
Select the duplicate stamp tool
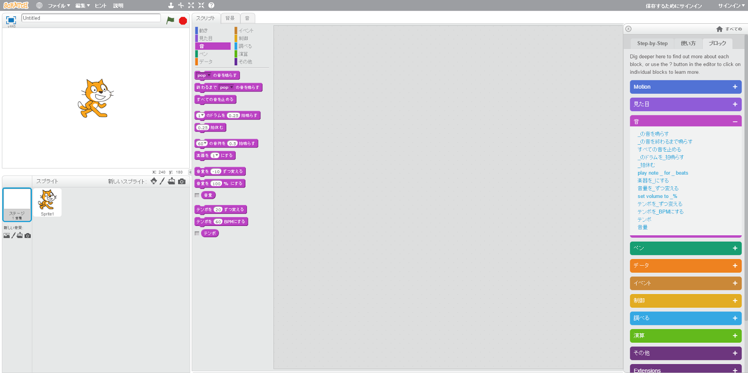coord(171,6)
